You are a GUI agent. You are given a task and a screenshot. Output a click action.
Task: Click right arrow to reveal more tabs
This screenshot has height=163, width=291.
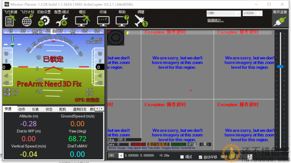pos(101,109)
